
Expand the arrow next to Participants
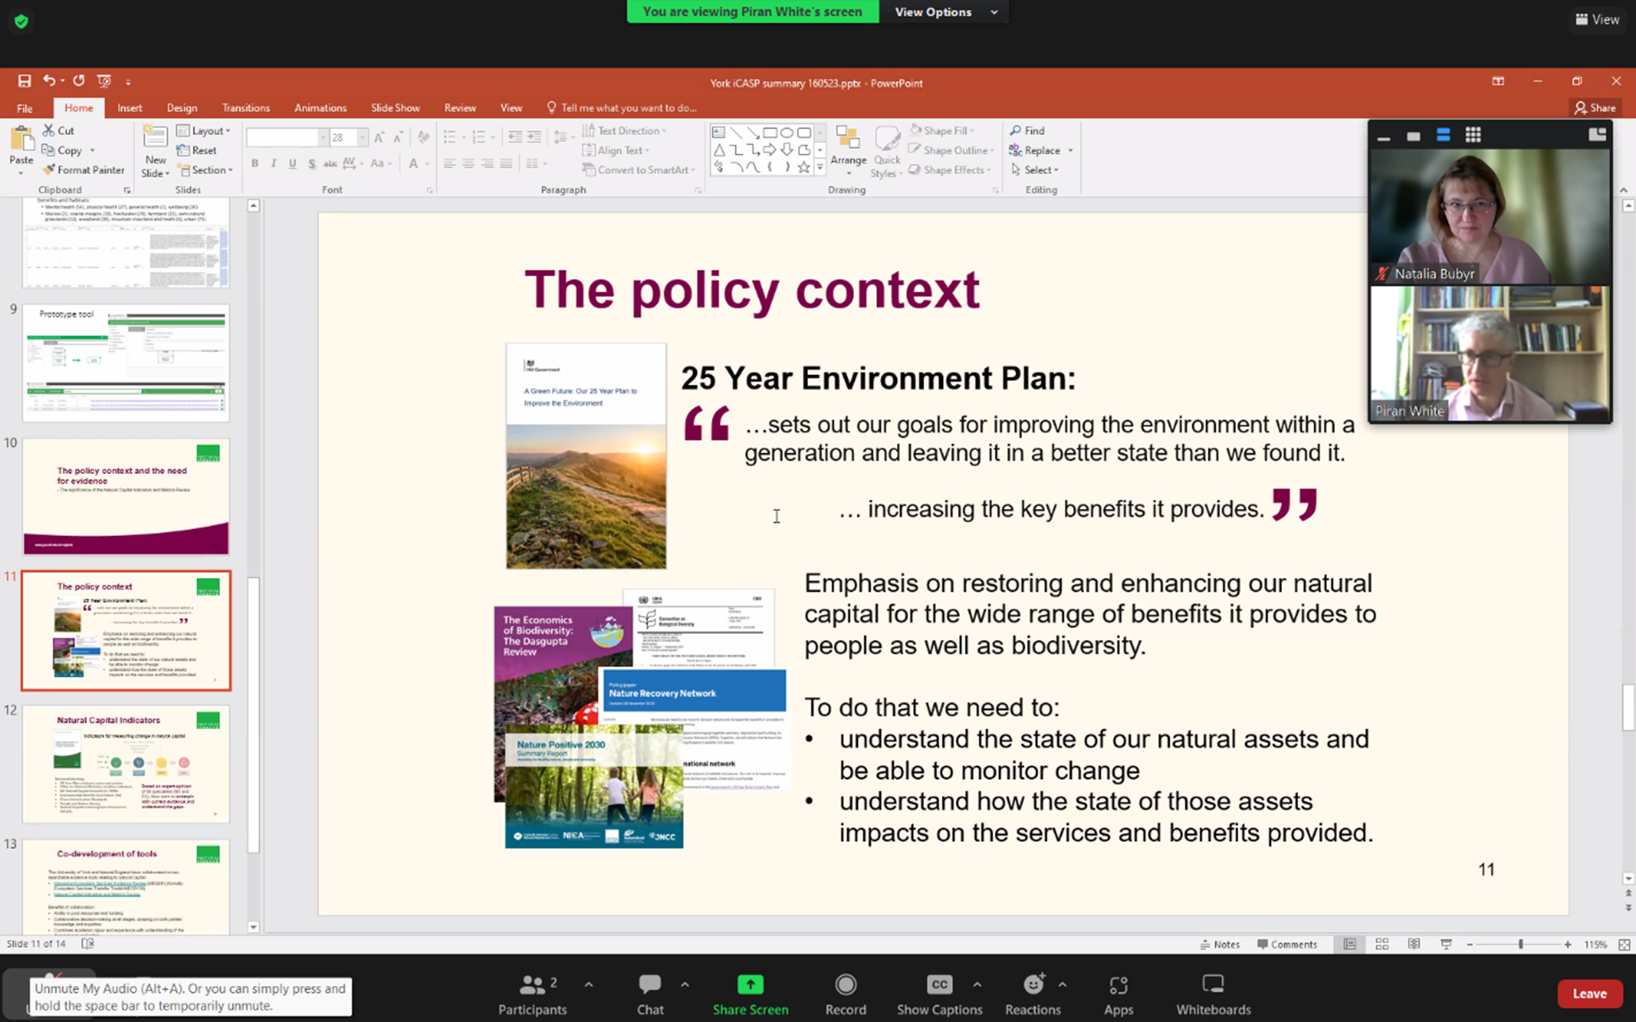point(588,985)
